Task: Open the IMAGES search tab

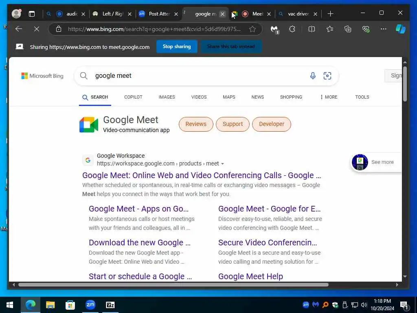Action: [x=167, y=97]
